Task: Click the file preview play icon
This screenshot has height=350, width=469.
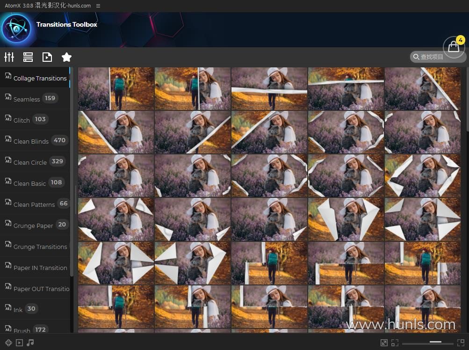Action: coord(47,57)
